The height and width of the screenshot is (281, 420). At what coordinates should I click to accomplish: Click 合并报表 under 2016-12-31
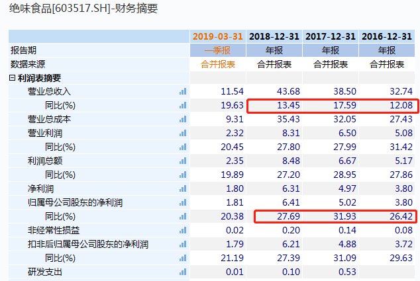click(x=387, y=64)
